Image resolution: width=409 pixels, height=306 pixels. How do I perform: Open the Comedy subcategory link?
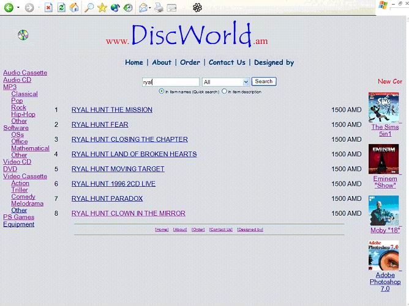23,197
